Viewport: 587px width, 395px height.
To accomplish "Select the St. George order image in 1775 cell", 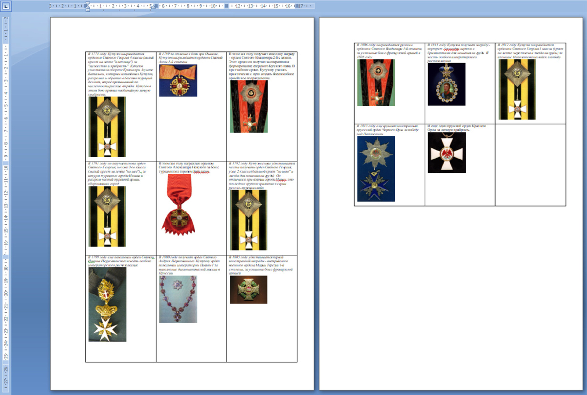I will (107, 127).
